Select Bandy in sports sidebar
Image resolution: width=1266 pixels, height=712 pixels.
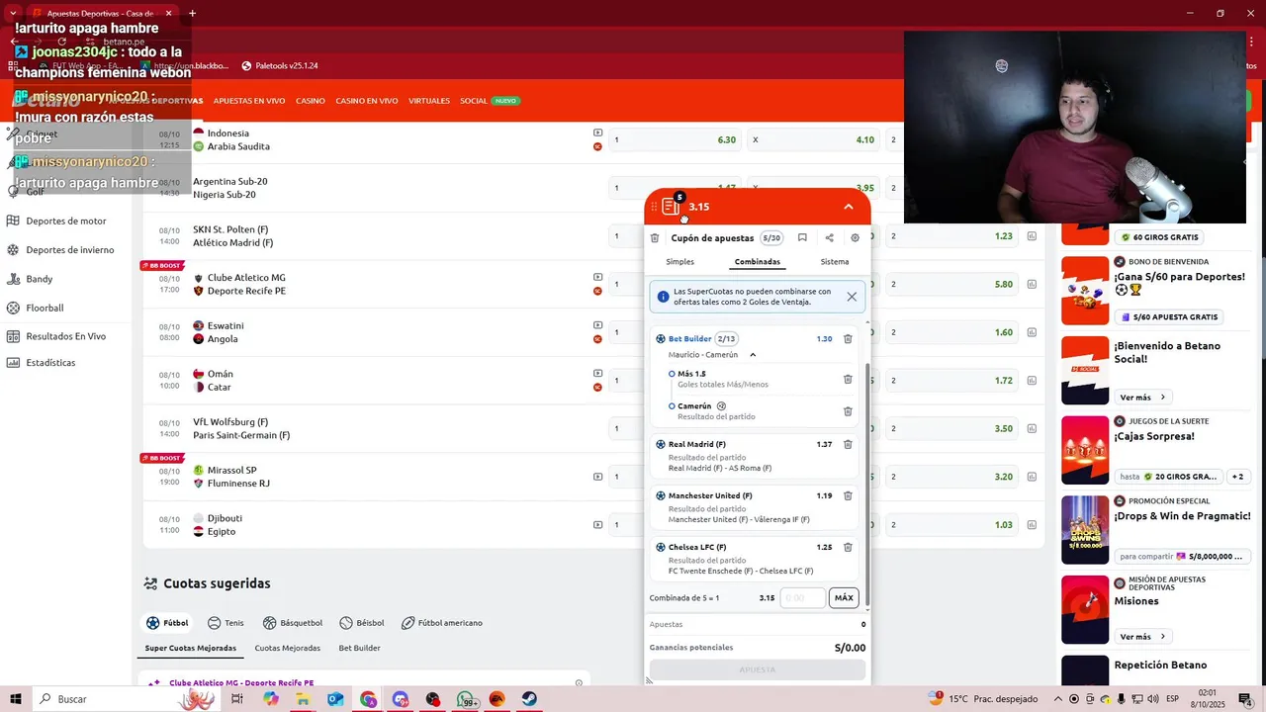pos(40,279)
